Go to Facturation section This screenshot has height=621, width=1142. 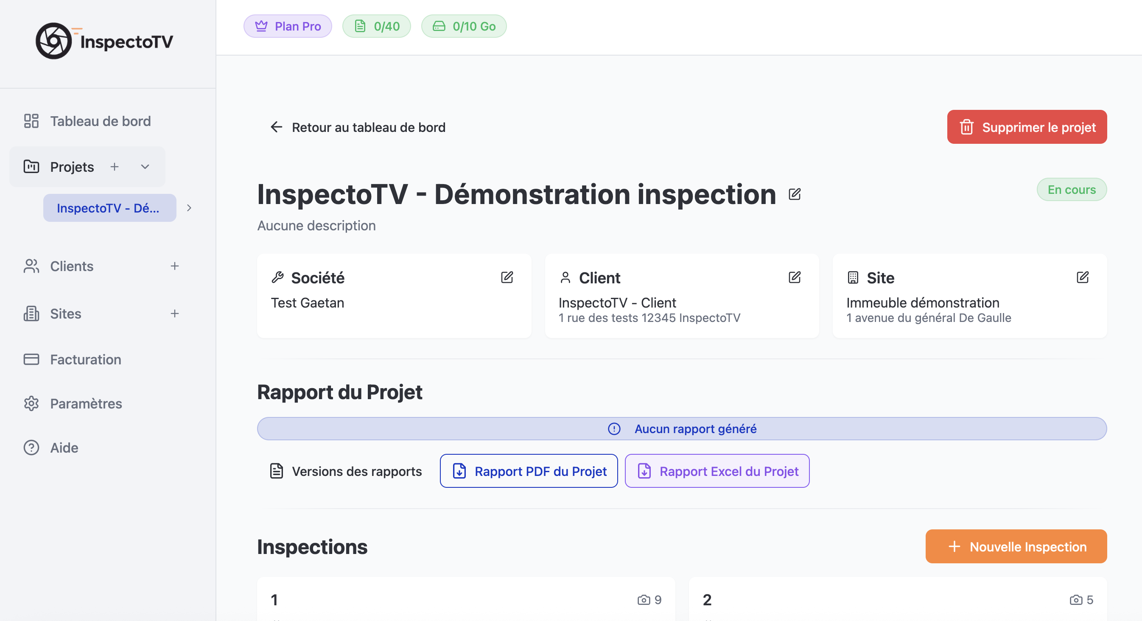[x=85, y=359]
